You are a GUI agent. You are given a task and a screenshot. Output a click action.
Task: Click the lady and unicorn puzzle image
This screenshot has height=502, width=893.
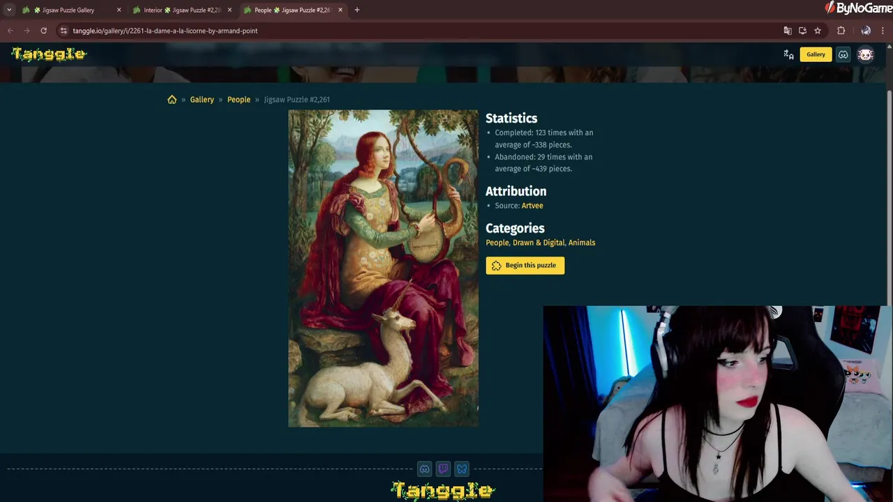[x=383, y=268]
